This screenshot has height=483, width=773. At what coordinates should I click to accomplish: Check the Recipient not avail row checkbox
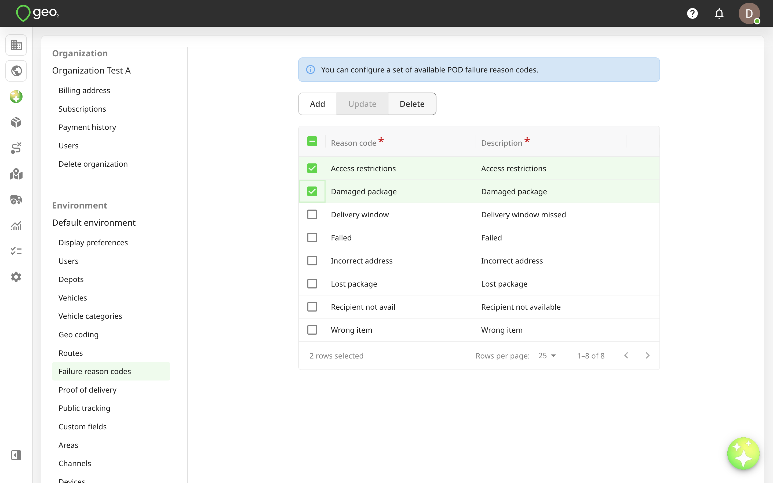pos(312,307)
